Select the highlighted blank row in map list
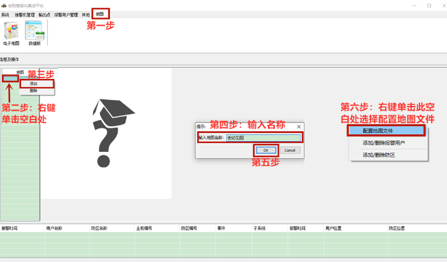Image resolution: width=447 pixels, height=262 pixels. 10,78
